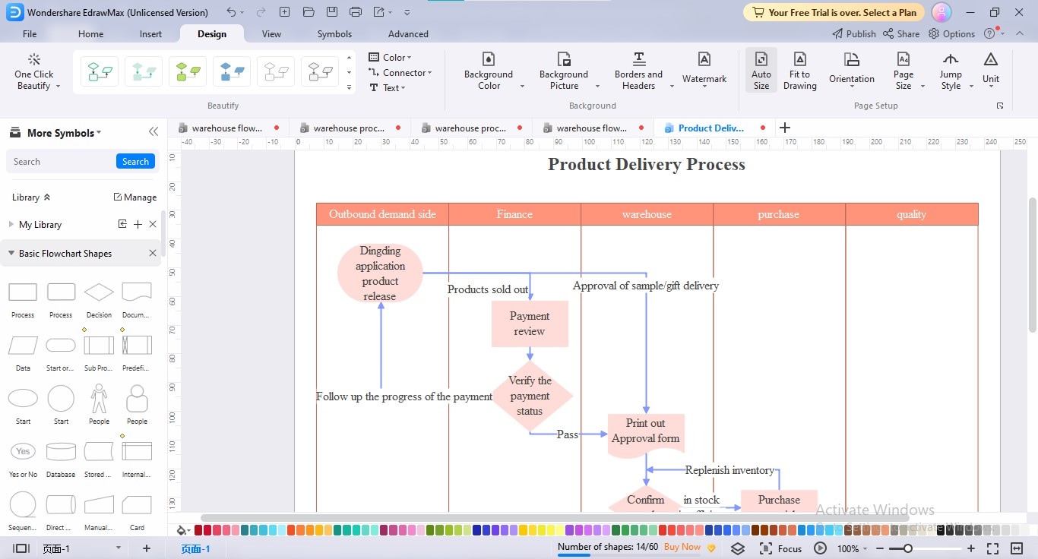Open Borders and Headers tool
This screenshot has height=559, width=1038.
[638, 71]
